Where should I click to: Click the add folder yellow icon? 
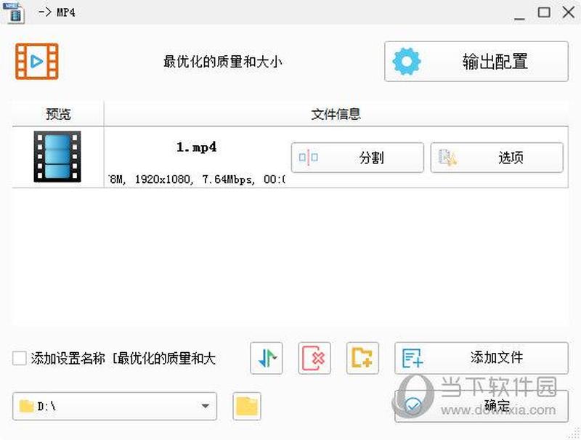coord(362,358)
